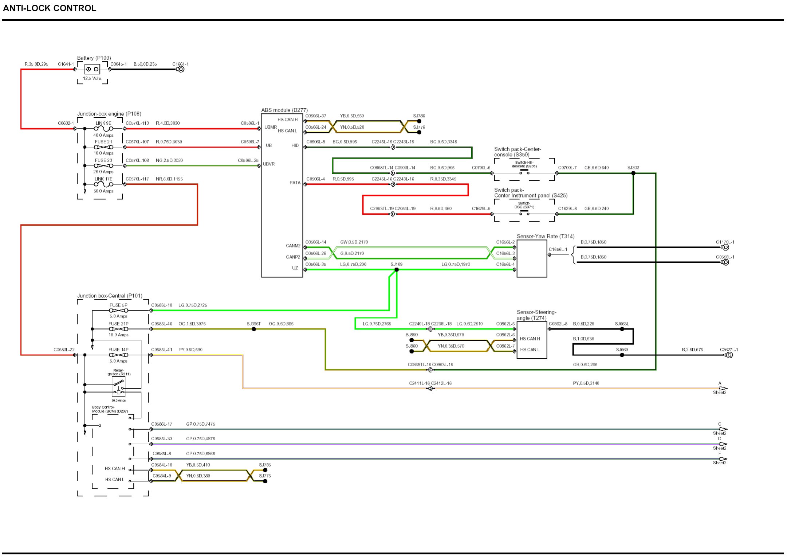Select the Sensor-Yaw Rate T314 box
Image resolution: width=787 pixels, height=558 pixels.
[532, 259]
